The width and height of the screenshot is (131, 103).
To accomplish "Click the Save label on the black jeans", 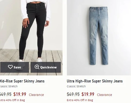I will (x=17, y=67).
